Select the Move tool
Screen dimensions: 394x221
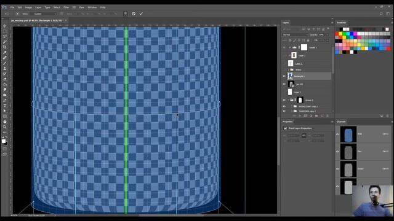tap(4, 26)
